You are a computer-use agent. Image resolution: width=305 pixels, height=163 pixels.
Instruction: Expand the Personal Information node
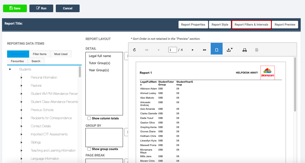coord(21,77)
